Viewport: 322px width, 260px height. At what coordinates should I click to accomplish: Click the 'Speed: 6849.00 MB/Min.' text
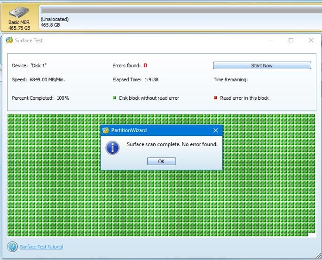pyautogui.click(x=39, y=79)
